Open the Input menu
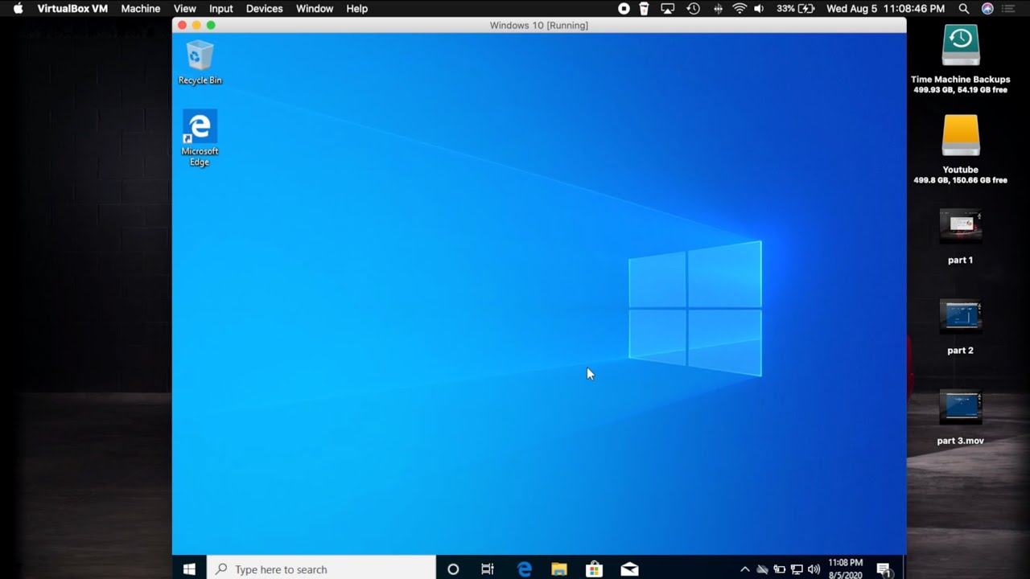Viewport: 1030px width, 579px height. coord(220,8)
